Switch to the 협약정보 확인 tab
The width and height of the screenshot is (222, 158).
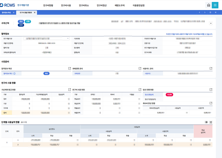tap(6, 12)
